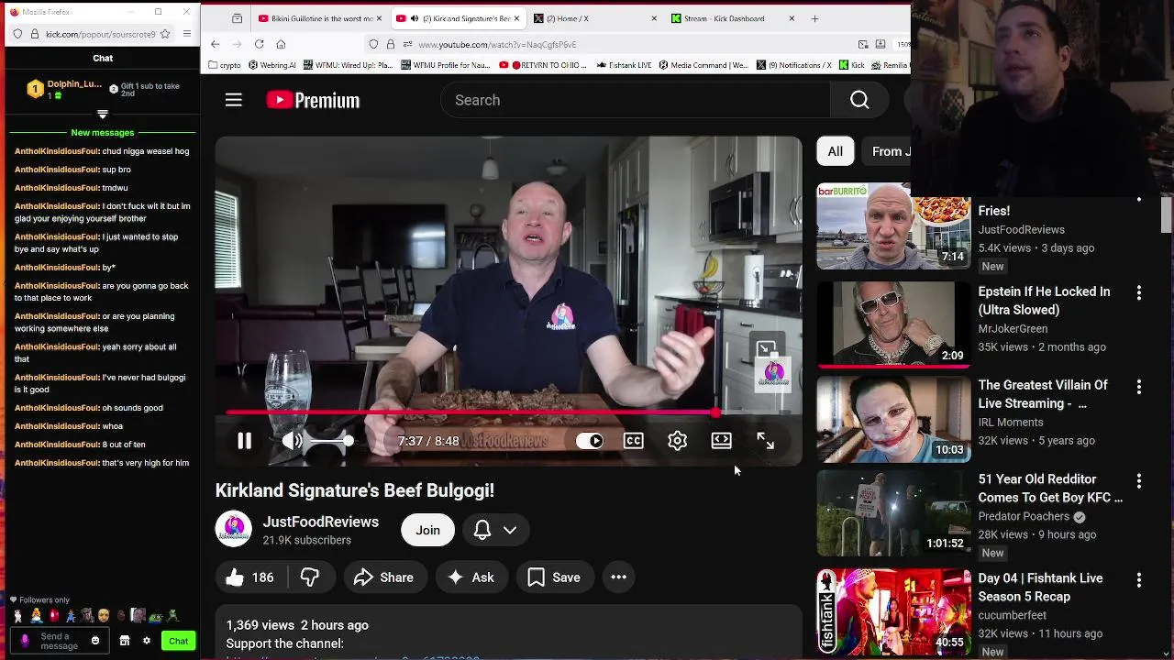The width and height of the screenshot is (1174, 660).
Task: Go back in browser history
Action: (x=215, y=44)
